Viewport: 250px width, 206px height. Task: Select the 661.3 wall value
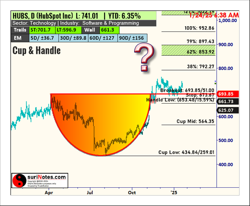[x=109, y=30]
